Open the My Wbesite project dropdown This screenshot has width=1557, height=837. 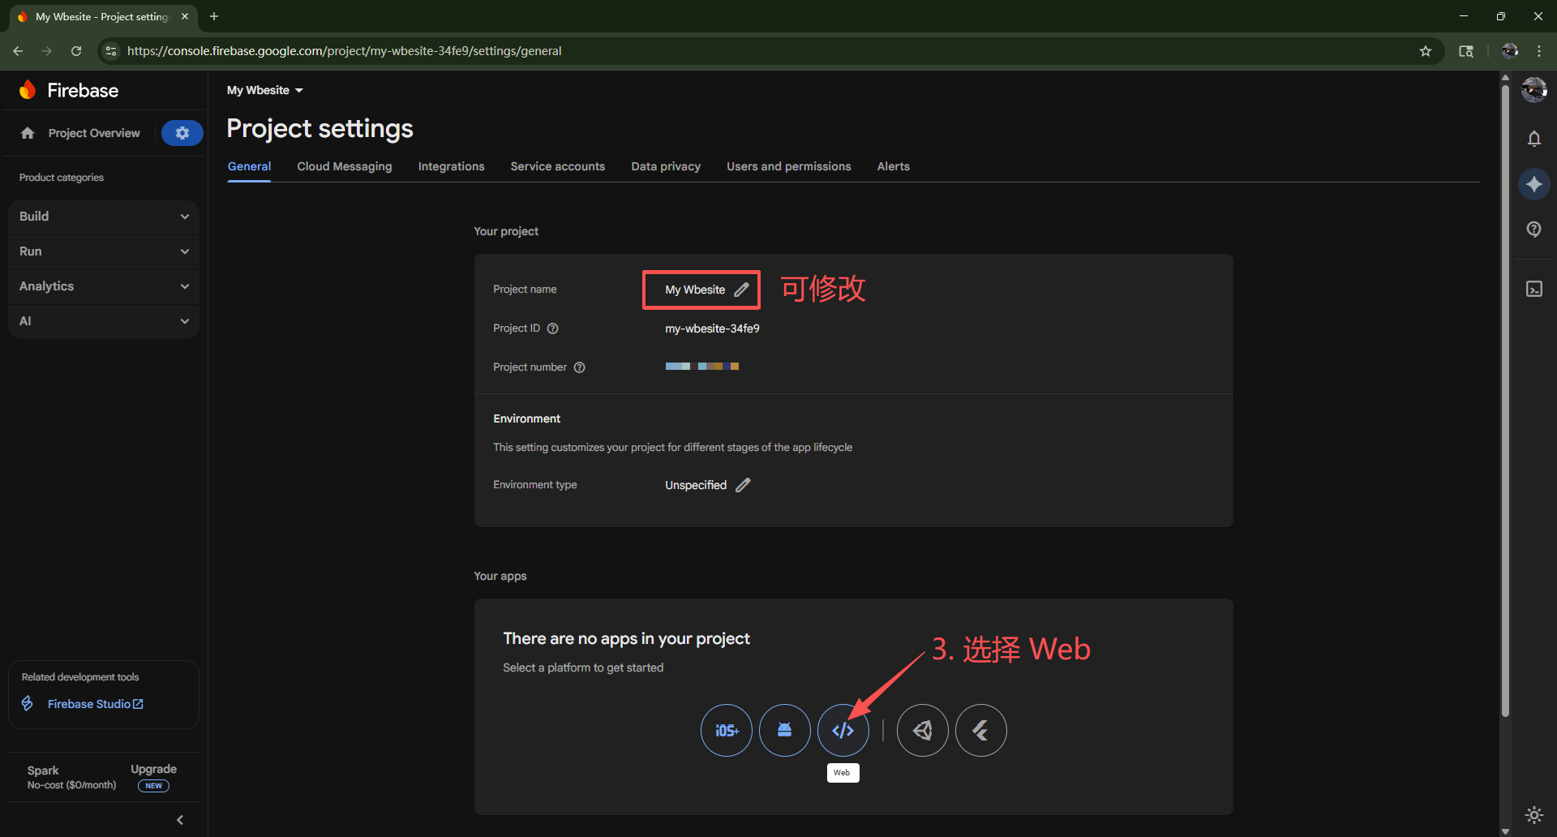tap(264, 90)
